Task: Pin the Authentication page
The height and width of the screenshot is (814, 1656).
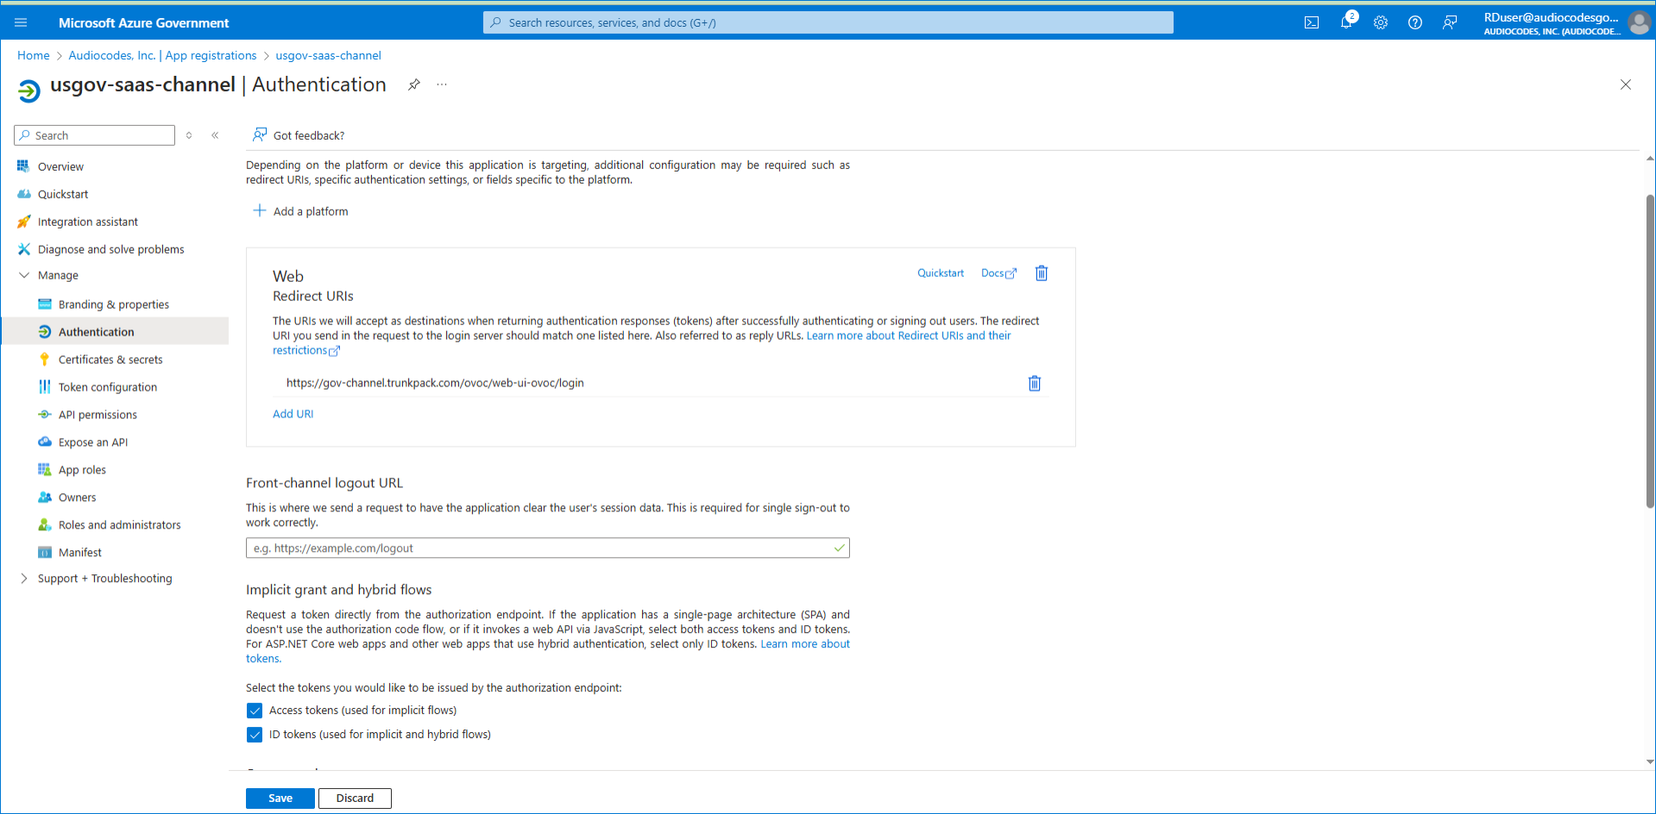Action: (414, 85)
